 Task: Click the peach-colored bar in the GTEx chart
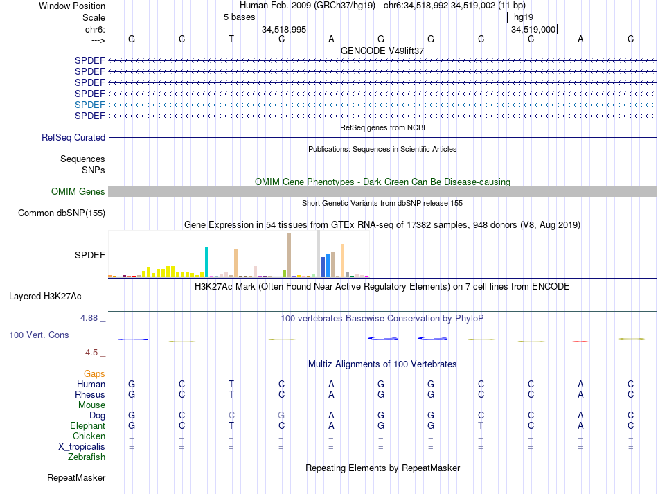(342, 261)
